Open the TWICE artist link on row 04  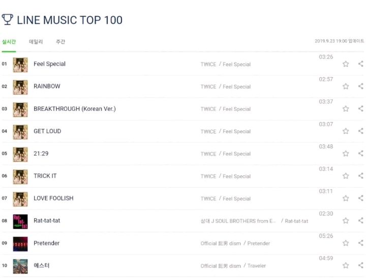click(x=208, y=132)
